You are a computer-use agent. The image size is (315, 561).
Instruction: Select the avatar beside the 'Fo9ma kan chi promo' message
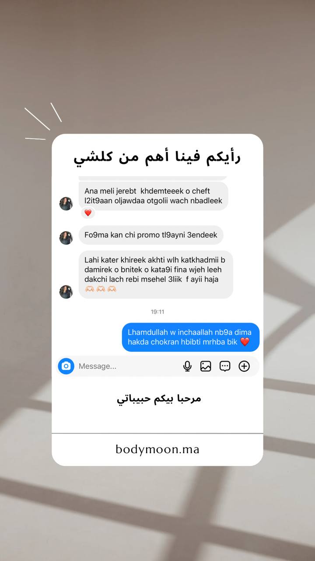coord(66,238)
